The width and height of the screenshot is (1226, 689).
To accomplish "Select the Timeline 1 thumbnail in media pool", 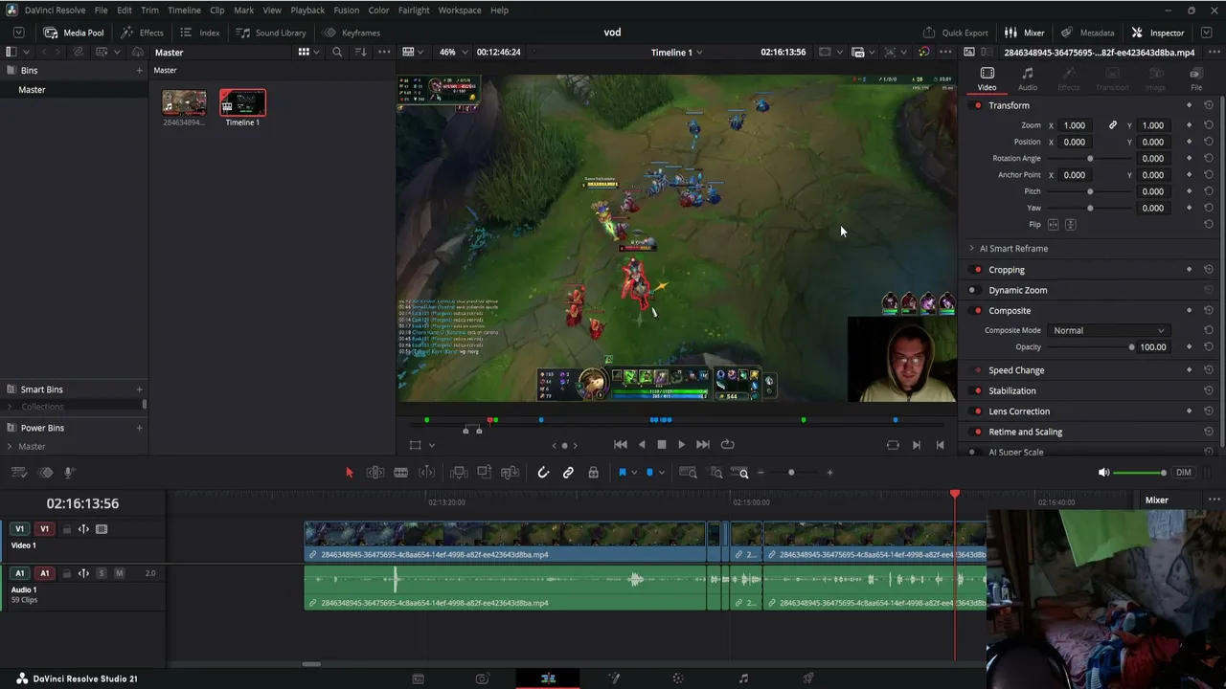I will tap(242, 103).
